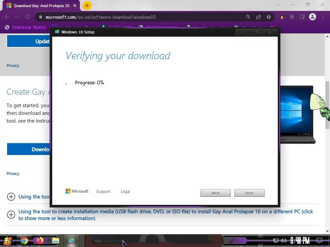
Task: Open the Start menu button
Action: point(7,241)
